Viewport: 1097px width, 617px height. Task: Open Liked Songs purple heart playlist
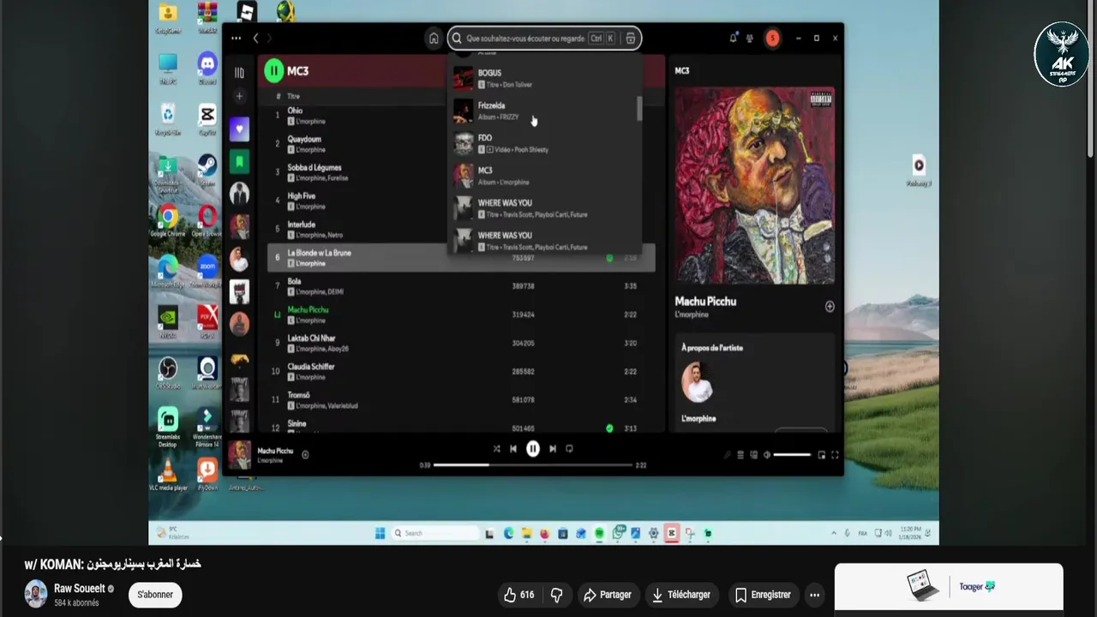coord(239,129)
